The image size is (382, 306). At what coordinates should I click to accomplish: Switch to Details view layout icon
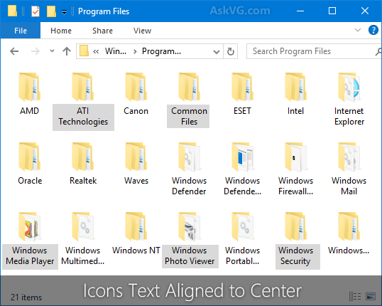pyautogui.click(x=355, y=296)
